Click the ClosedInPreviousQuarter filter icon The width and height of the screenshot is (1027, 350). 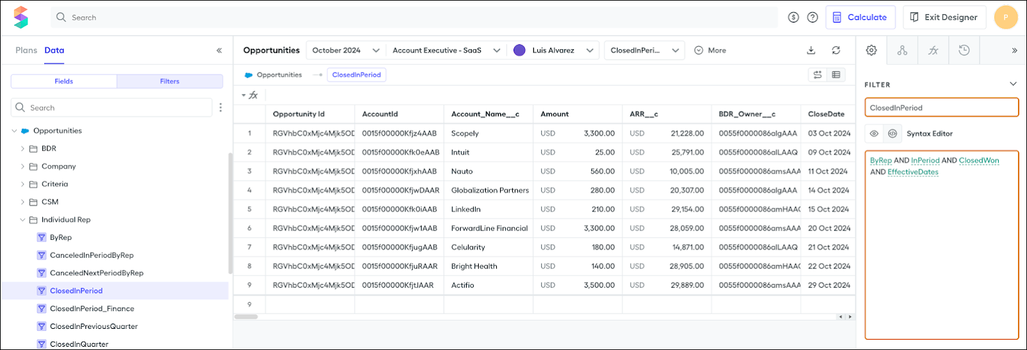(x=42, y=326)
